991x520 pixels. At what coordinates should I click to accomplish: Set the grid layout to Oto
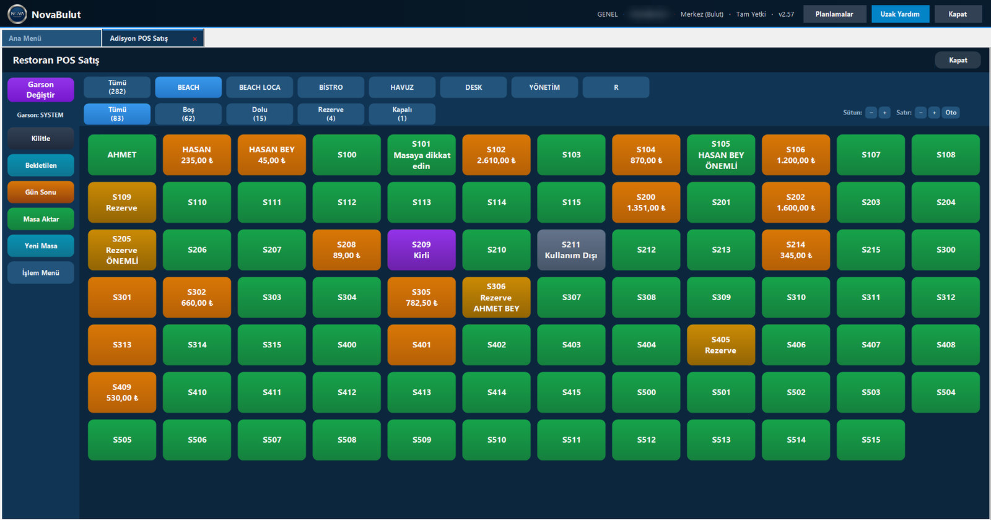coord(951,113)
